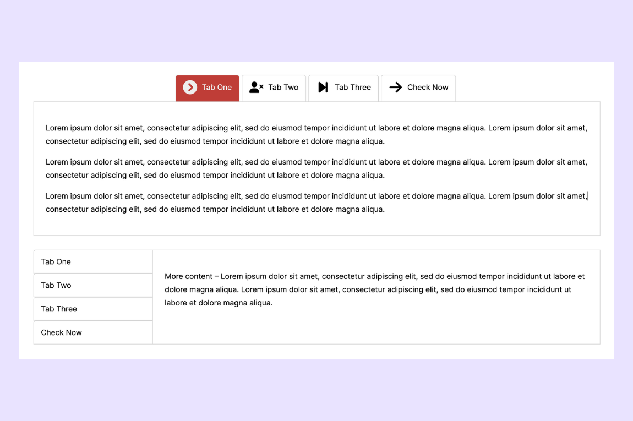The image size is (633, 421).
Task: Select the active Tab One tab
Action: coord(217,87)
